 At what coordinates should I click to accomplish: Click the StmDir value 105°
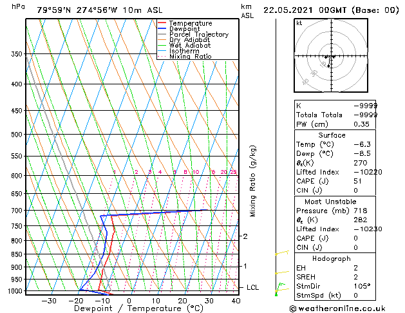coord(362,286)
